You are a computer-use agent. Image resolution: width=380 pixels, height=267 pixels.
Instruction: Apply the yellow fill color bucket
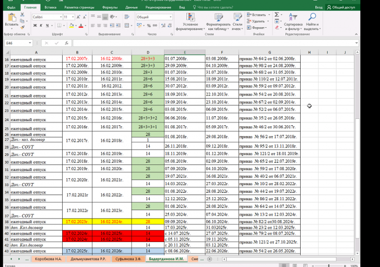[x=72, y=26]
